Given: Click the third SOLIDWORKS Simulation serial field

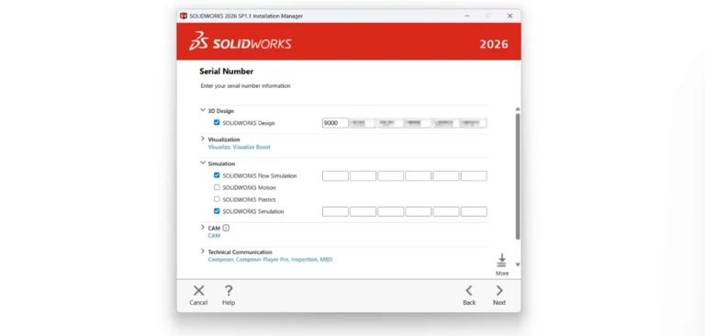Looking at the screenshot, I should (391, 211).
